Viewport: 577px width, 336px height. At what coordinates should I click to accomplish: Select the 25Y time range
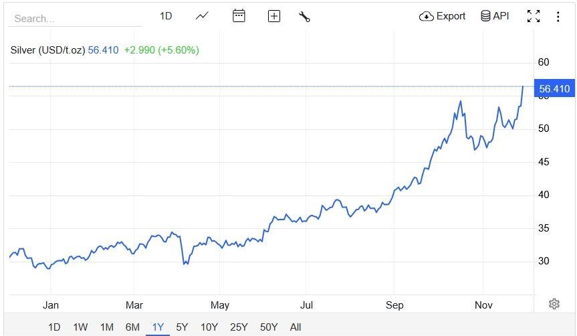[239, 327]
